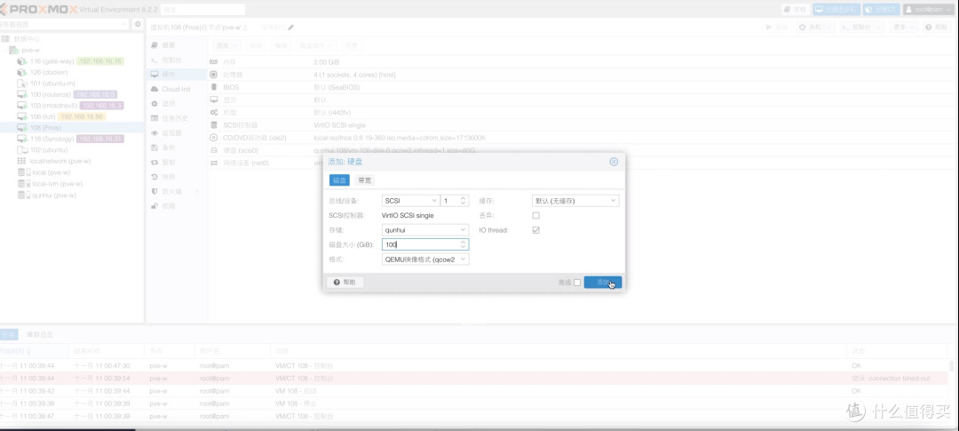Image resolution: width=959 pixels, height=431 pixels.
Task: Select the 磁盘 tab in dialog
Action: point(339,180)
